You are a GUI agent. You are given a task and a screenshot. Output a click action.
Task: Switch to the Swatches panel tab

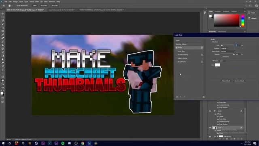[x=217, y=11]
